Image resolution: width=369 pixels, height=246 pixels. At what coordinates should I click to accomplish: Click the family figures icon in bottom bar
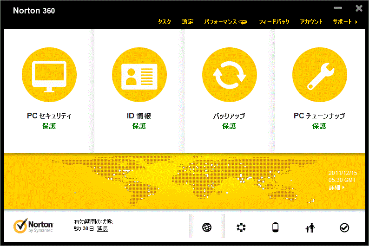[310, 227]
